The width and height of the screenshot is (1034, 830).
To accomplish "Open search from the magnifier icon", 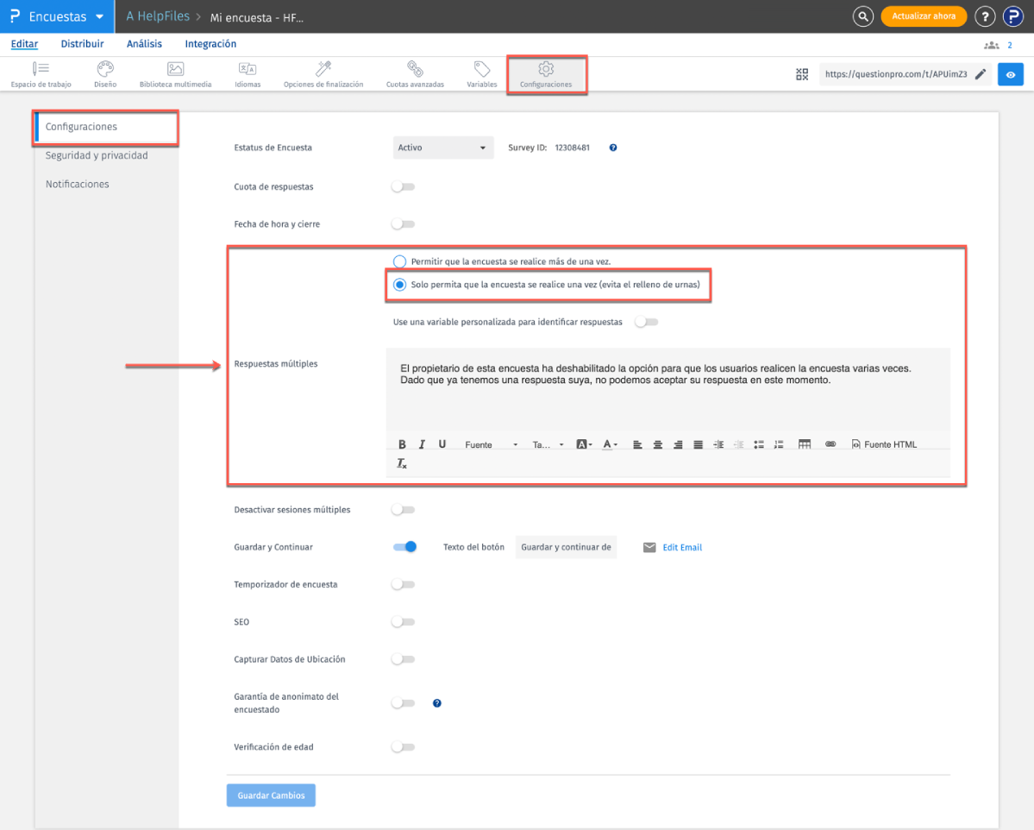I will 862,16.
